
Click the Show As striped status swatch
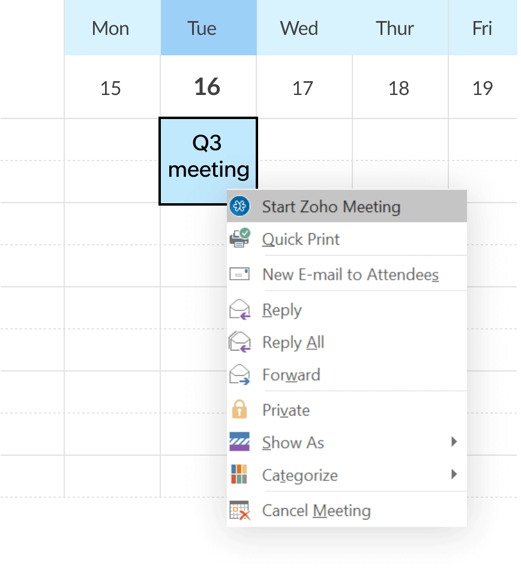[x=240, y=442]
